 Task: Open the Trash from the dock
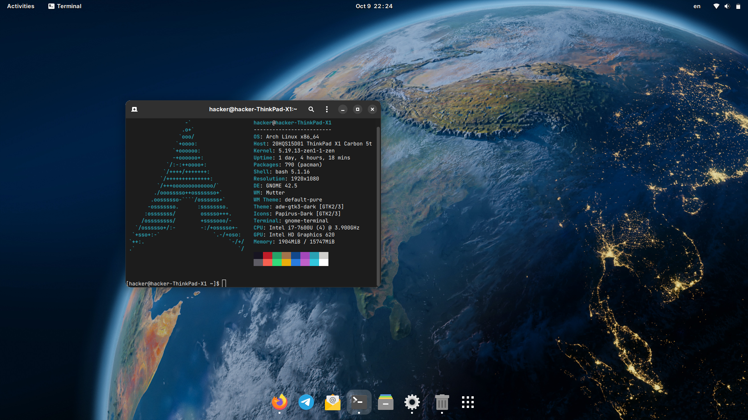pyautogui.click(x=442, y=402)
